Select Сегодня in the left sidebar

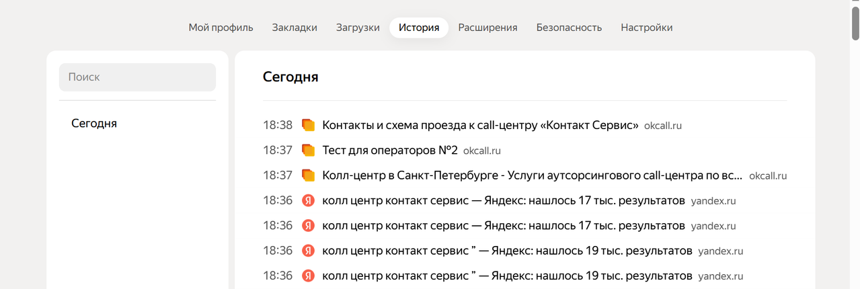click(x=94, y=124)
